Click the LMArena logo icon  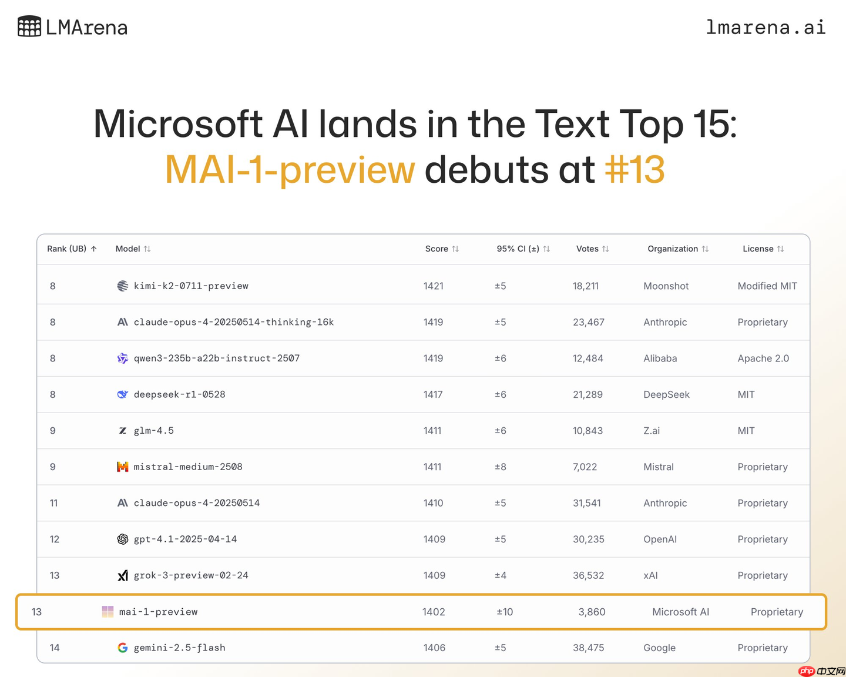coord(29,27)
